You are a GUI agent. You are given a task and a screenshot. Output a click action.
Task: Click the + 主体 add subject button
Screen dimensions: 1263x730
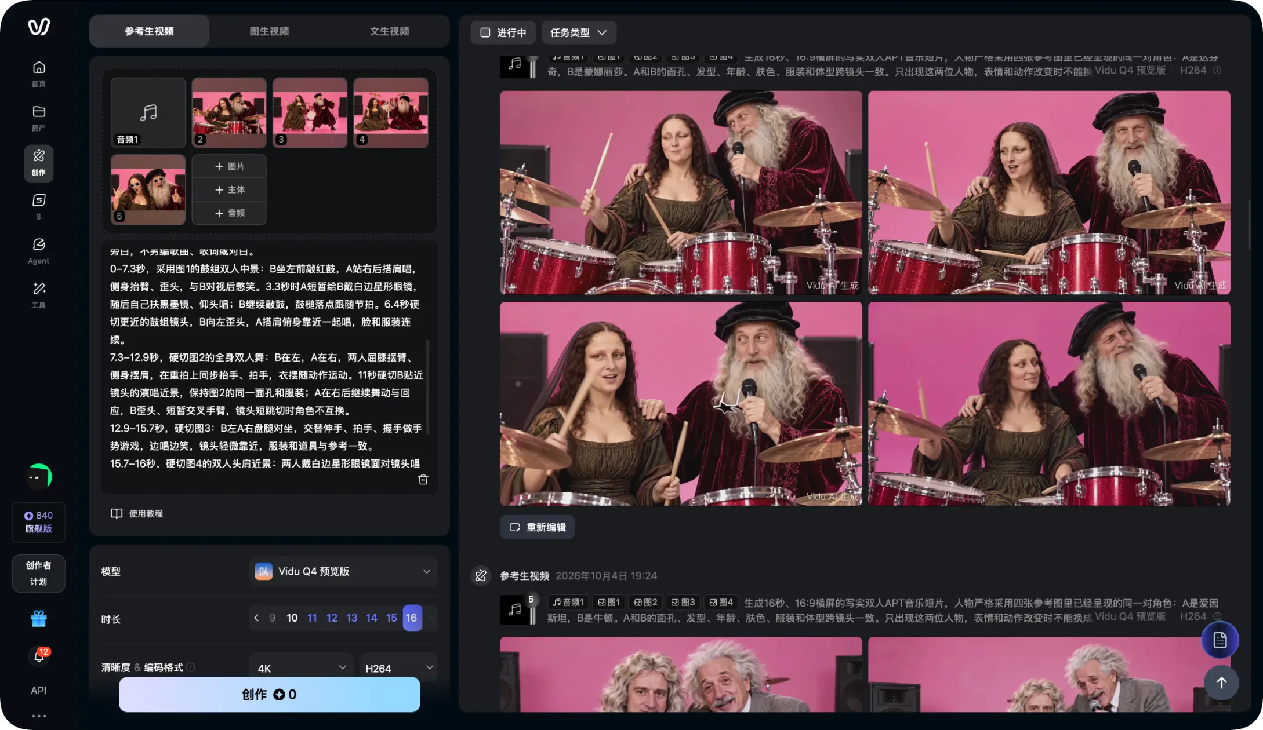click(229, 189)
